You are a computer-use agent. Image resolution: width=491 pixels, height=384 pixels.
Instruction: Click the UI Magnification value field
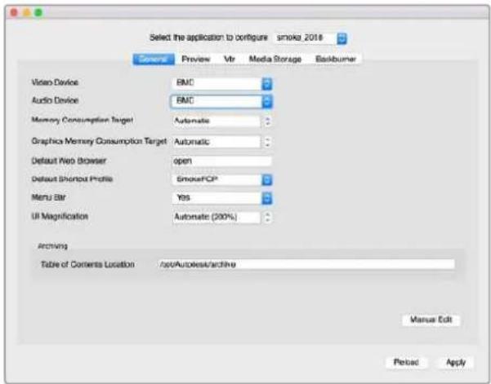[x=216, y=217]
